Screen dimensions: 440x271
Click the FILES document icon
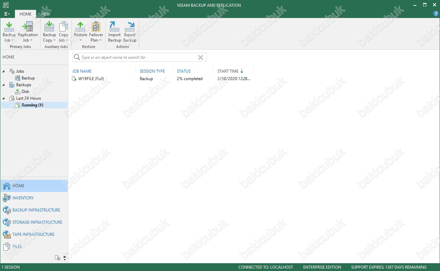tap(7, 247)
